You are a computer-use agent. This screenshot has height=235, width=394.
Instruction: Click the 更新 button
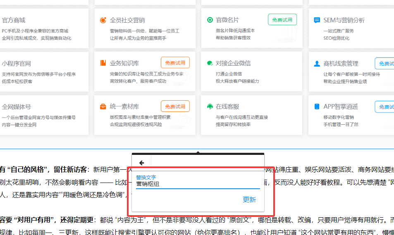(249, 199)
